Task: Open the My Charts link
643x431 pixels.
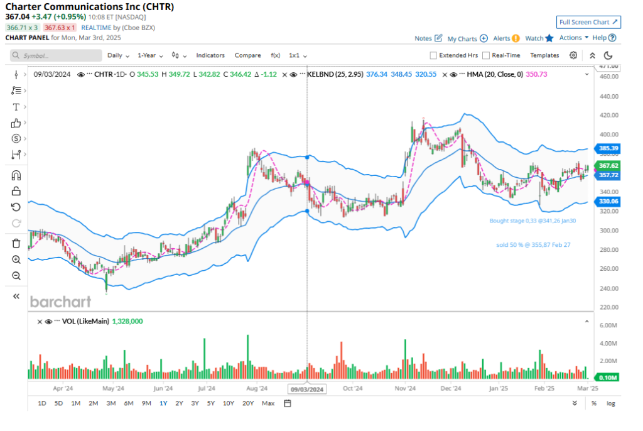Action: (x=467, y=38)
